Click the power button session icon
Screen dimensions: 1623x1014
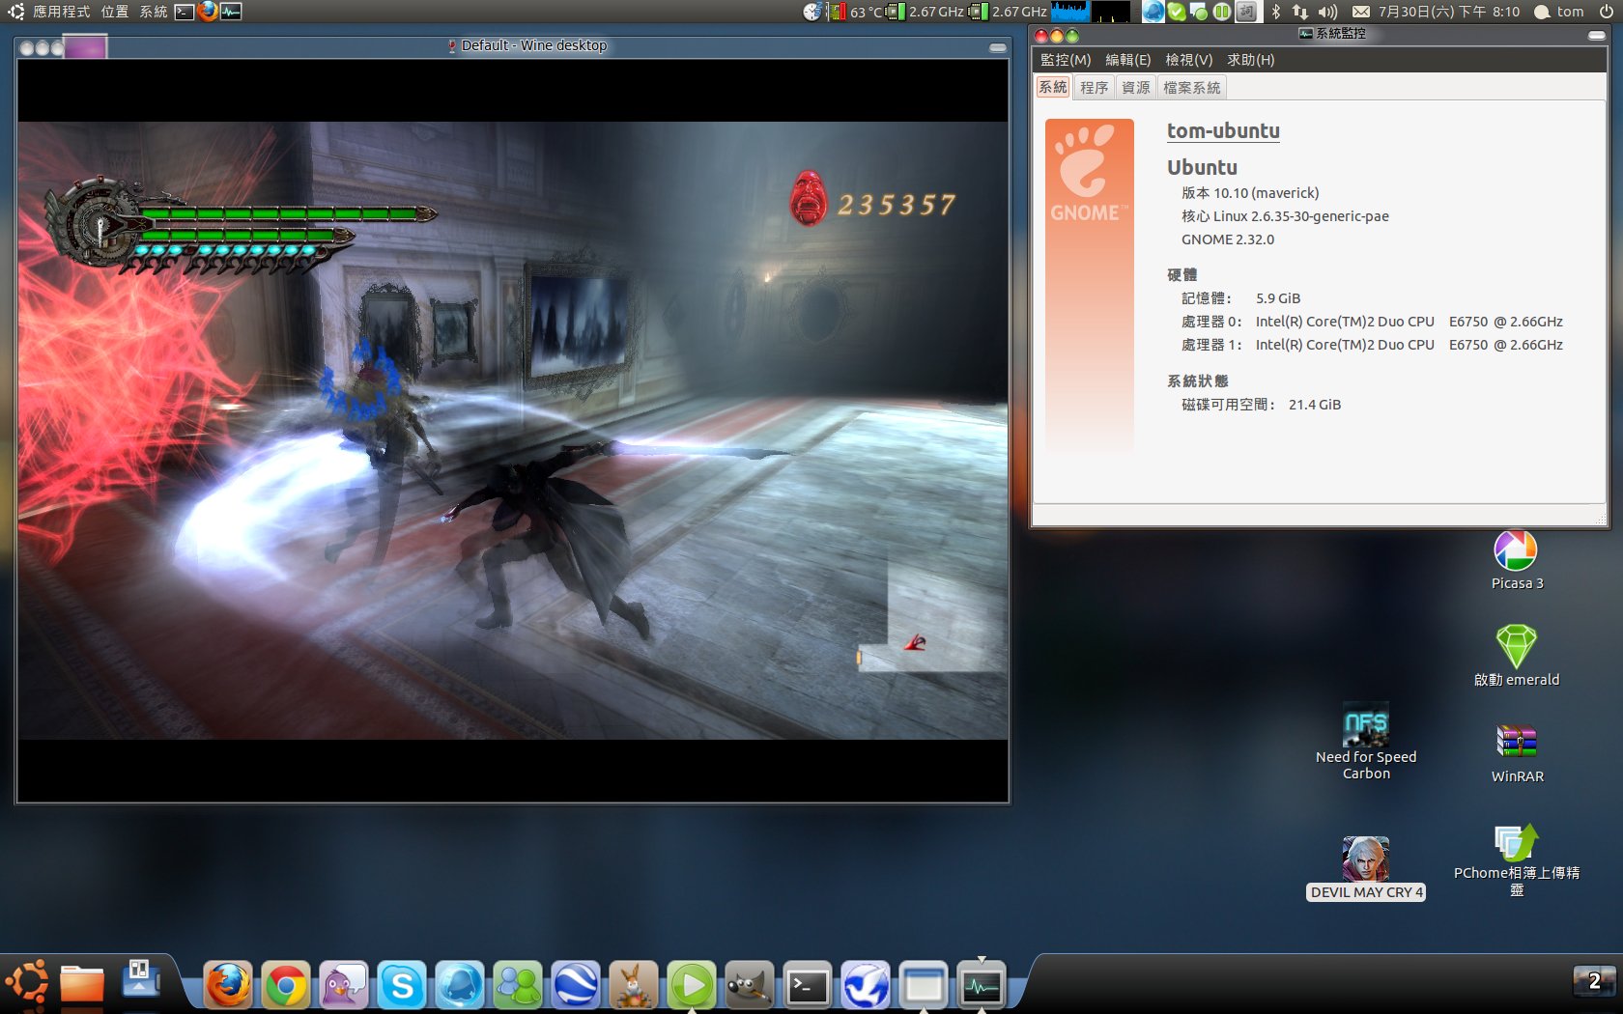(1607, 12)
